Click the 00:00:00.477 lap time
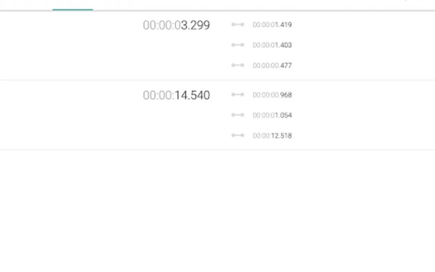 (272, 65)
